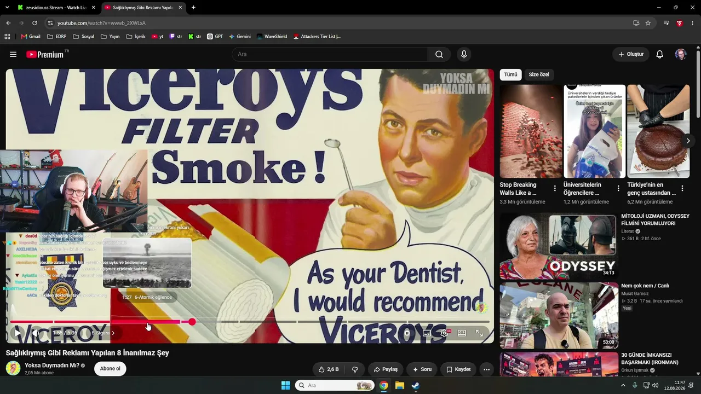
Task: Open the EDRP bookmark folder
Action: click(57, 37)
